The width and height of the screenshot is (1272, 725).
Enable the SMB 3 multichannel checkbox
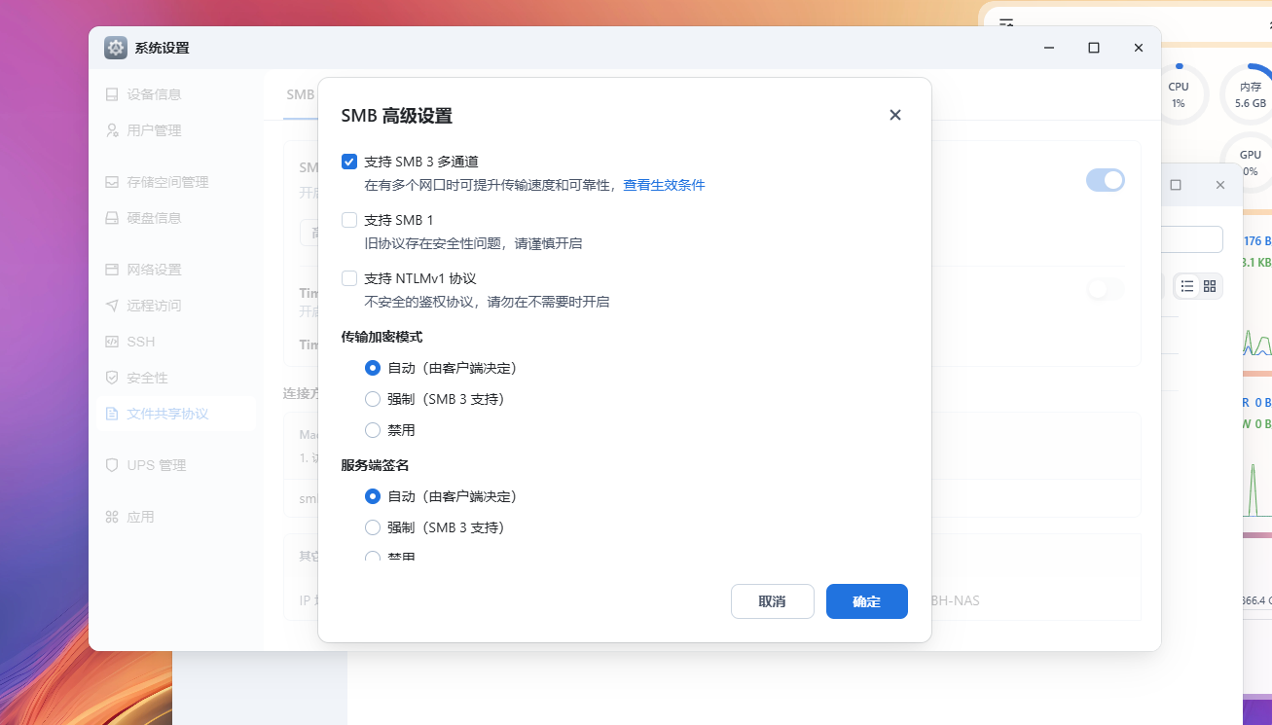click(x=349, y=162)
